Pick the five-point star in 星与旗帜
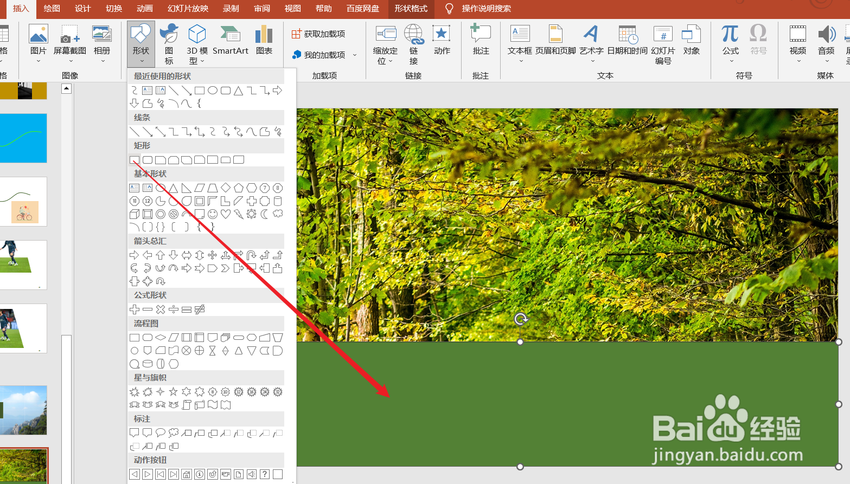 pos(174,392)
